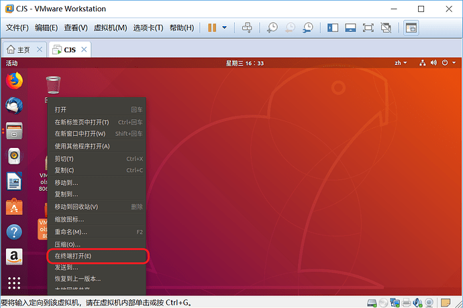The width and height of the screenshot is (463, 308).
Task: Open the 选项卡(T) menu
Action: tap(148, 27)
